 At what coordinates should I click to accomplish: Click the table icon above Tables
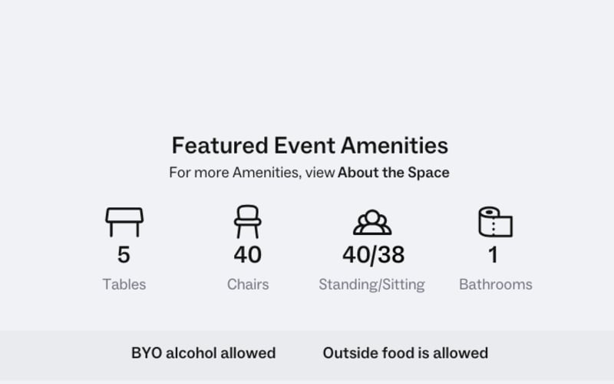point(124,222)
